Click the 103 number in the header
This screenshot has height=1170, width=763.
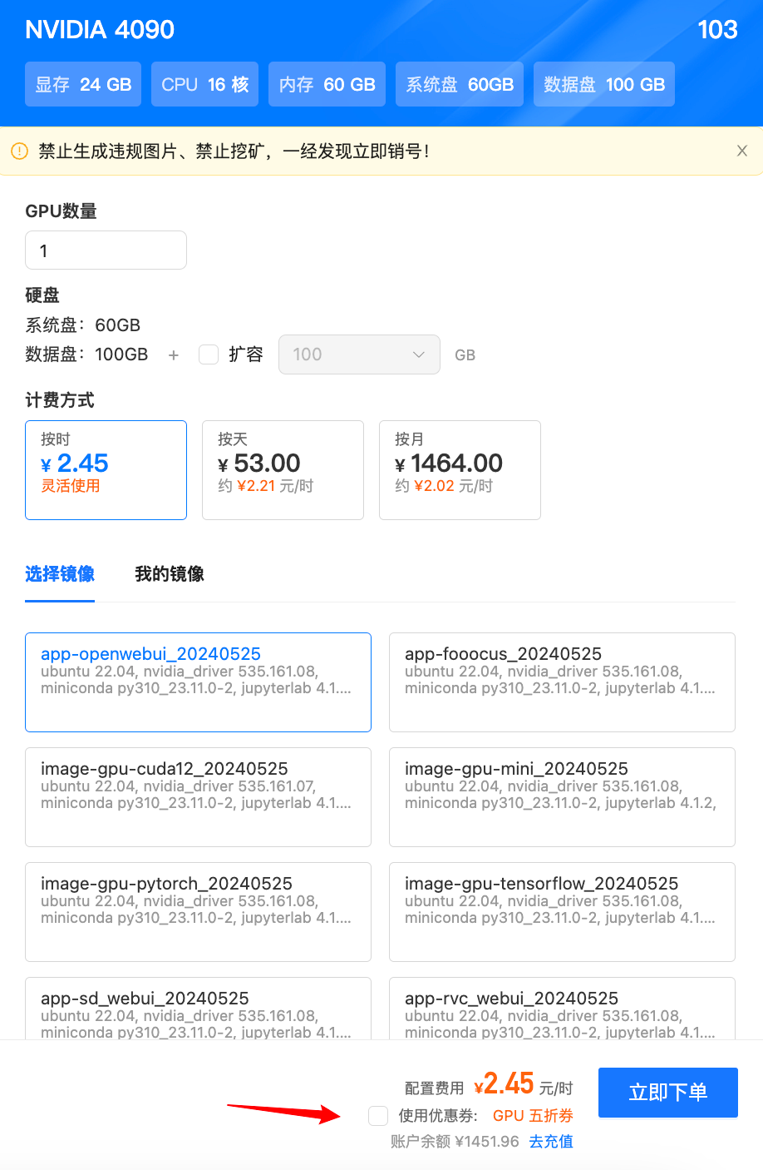tap(717, 30)
